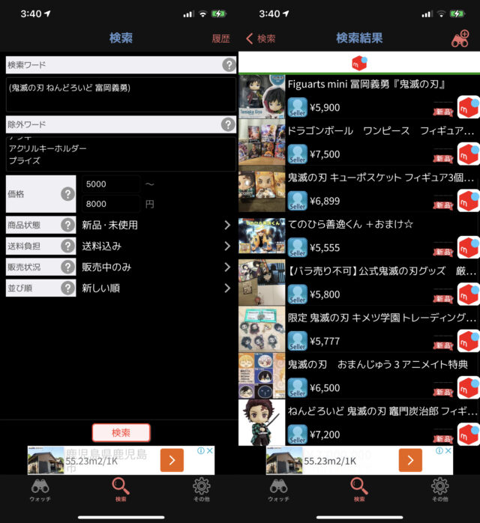Screen dimensions: 480x523
Task: Tap Seller icon on ¥5,800 item
Action: (x=298, y=294)
